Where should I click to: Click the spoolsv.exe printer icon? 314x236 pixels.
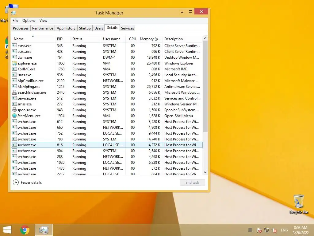pyautogui.click(x=14, y=110)
